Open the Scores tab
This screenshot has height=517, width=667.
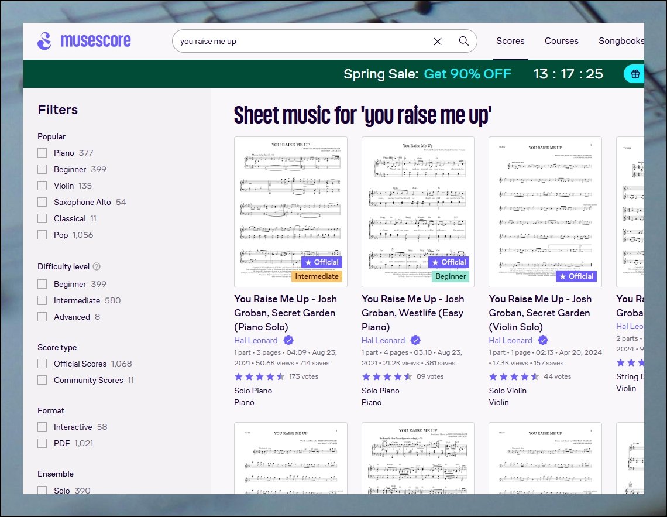pyautogui.click(x=510, y=41)
